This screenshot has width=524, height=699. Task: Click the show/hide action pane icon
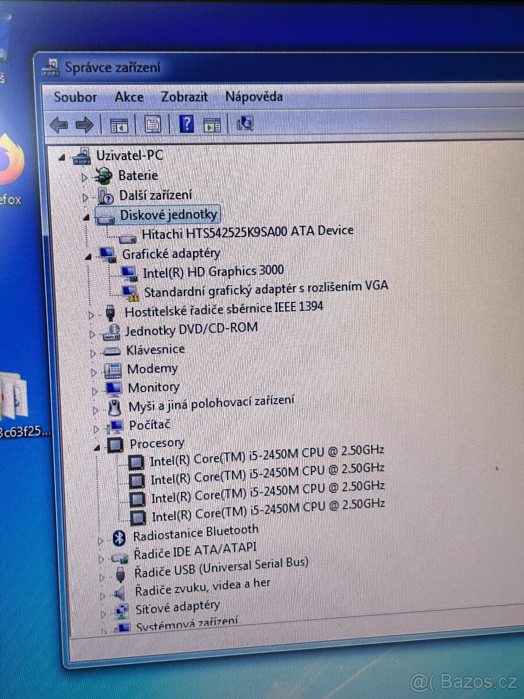tap(212, 123)
